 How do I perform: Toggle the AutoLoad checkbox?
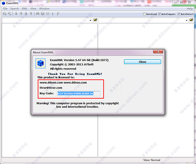pos(144,14)
